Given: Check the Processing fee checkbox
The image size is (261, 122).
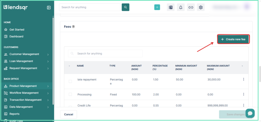Looking at the screenshot, I should pos(70,94).
